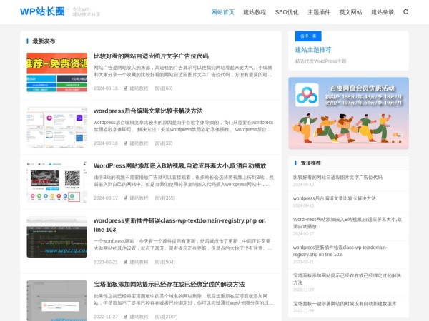The image size is (429, 321).
Task: Click the search magnifier icon in header
Action: pyautogui.click(x=406, y=12)
